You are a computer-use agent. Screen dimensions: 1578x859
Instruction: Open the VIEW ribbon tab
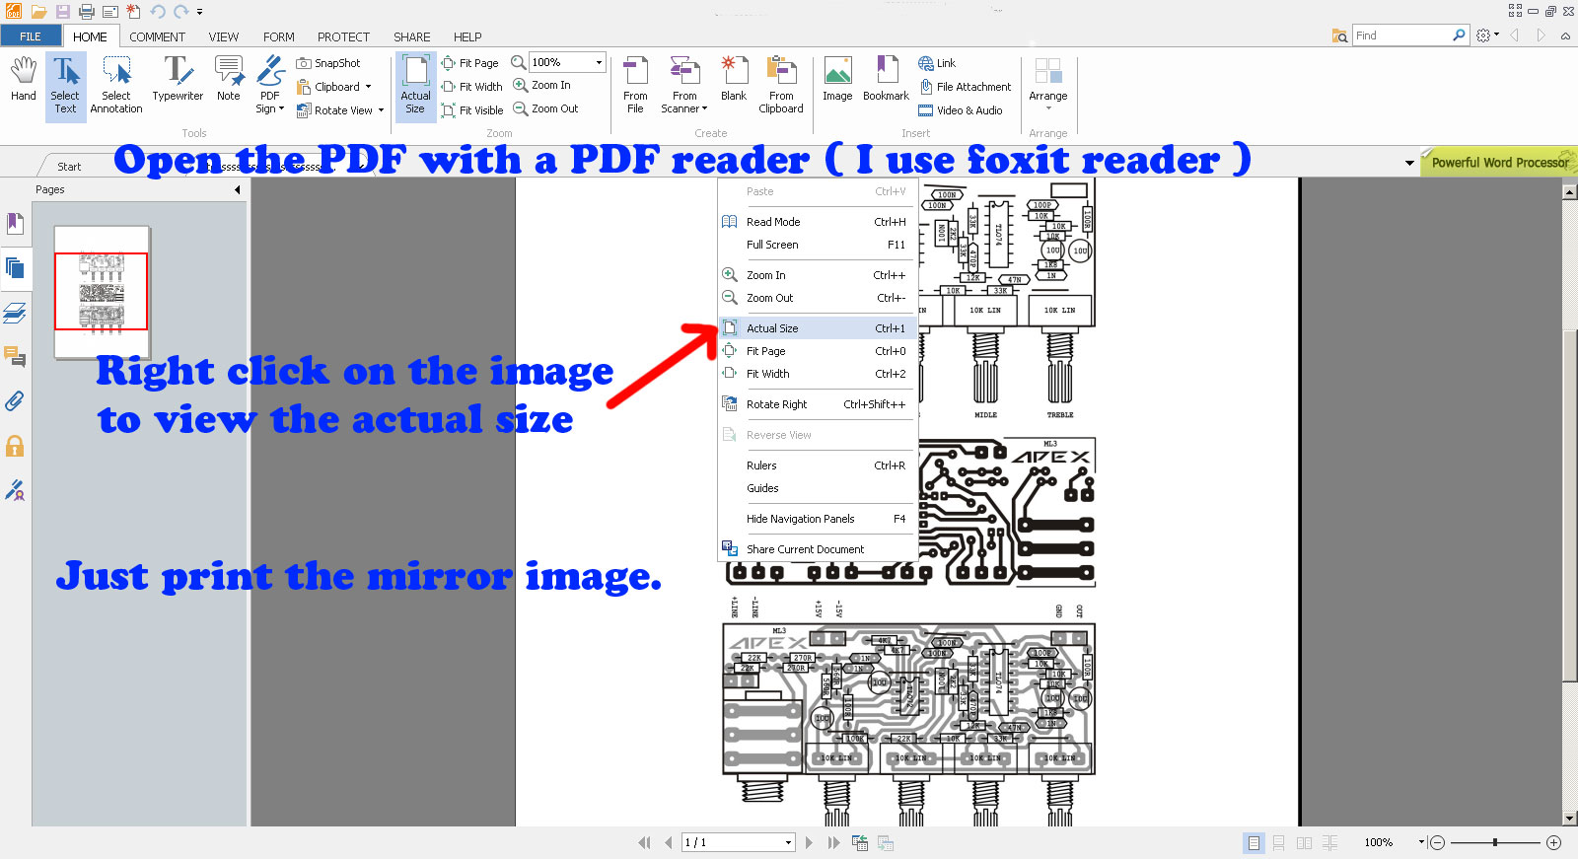tap(224, 36)
